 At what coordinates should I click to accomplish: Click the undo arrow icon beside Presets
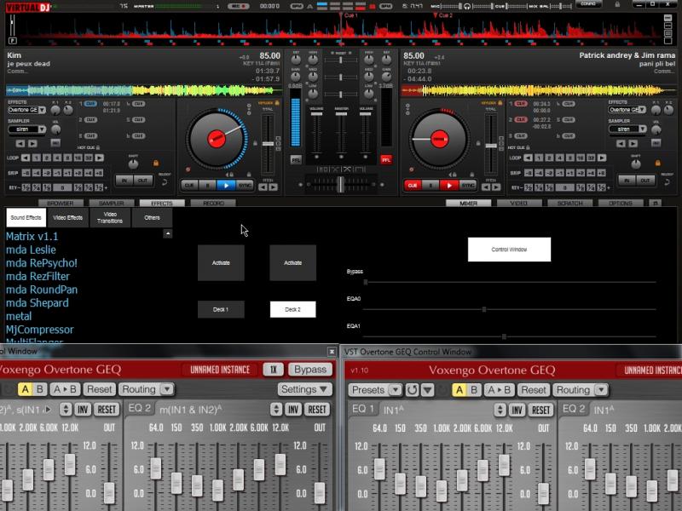point(413,389)
